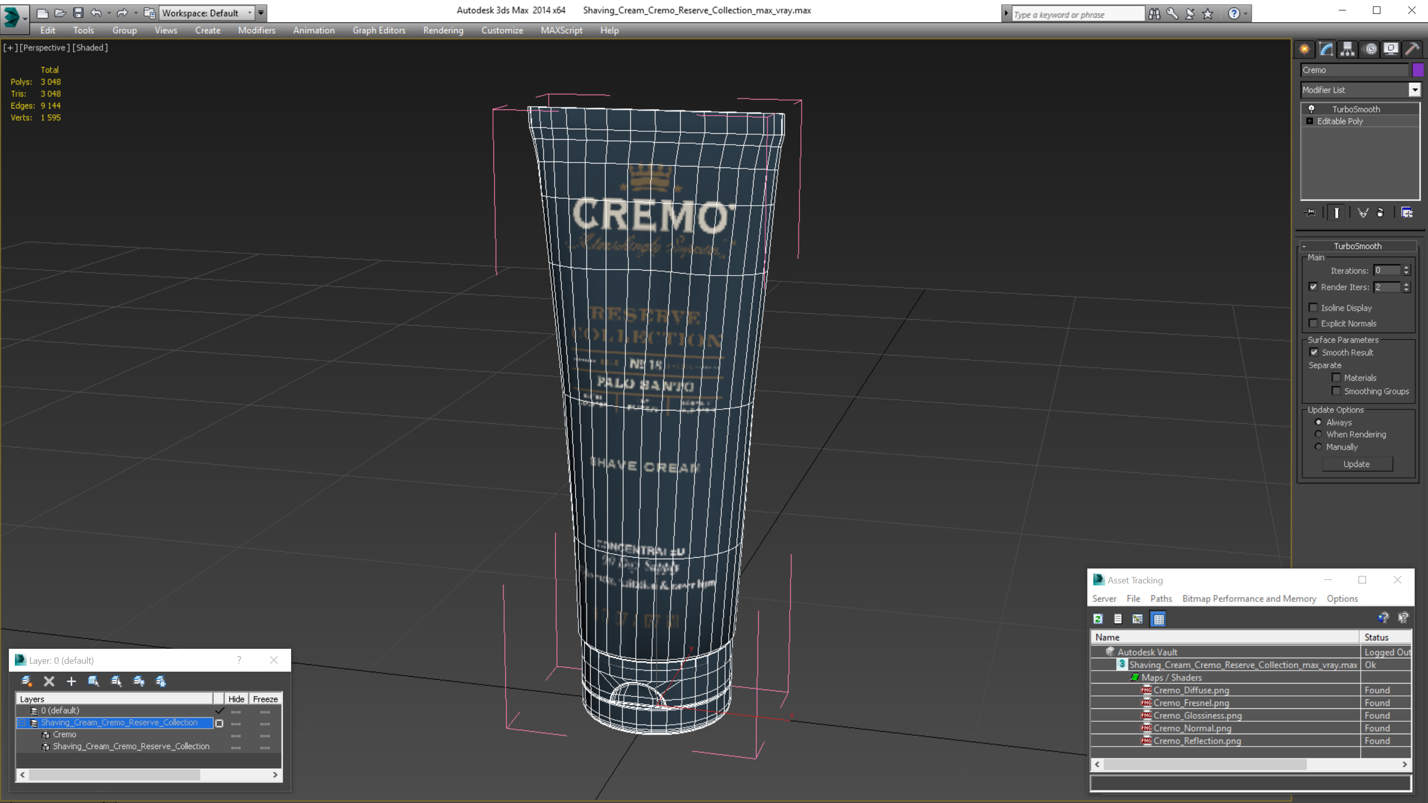Click Make Unique below the modifier stack
The height and width of the screenshot is (803, 1428).
point(1363,213)
